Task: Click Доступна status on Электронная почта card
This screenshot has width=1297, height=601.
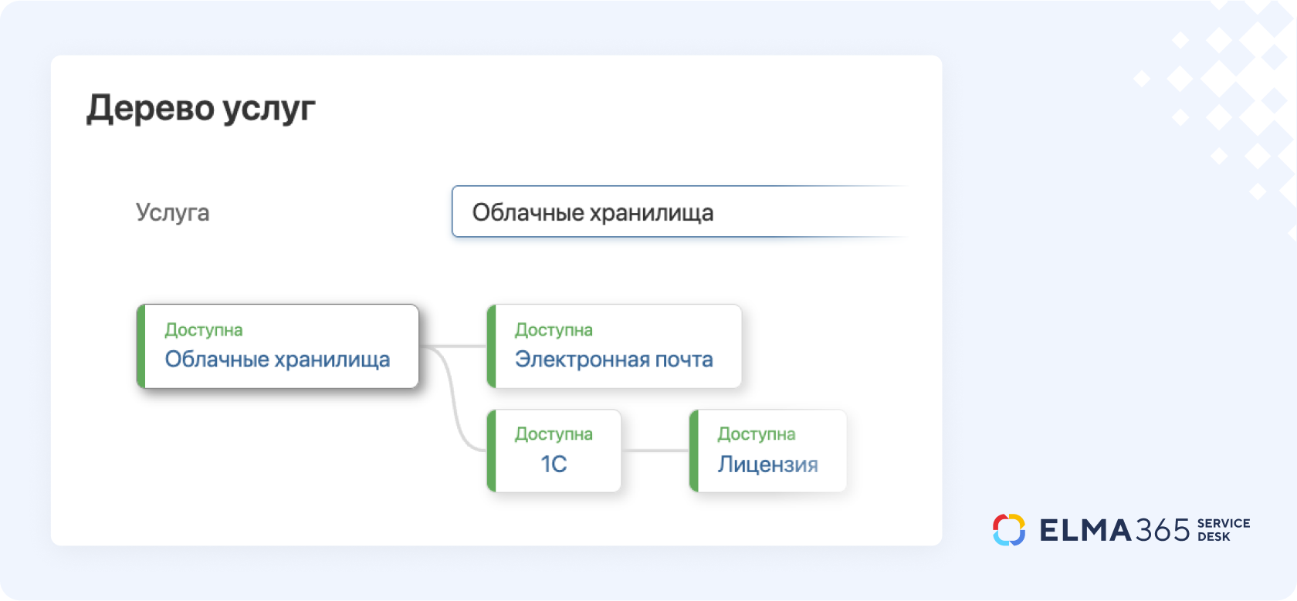Action: [554, 330]
